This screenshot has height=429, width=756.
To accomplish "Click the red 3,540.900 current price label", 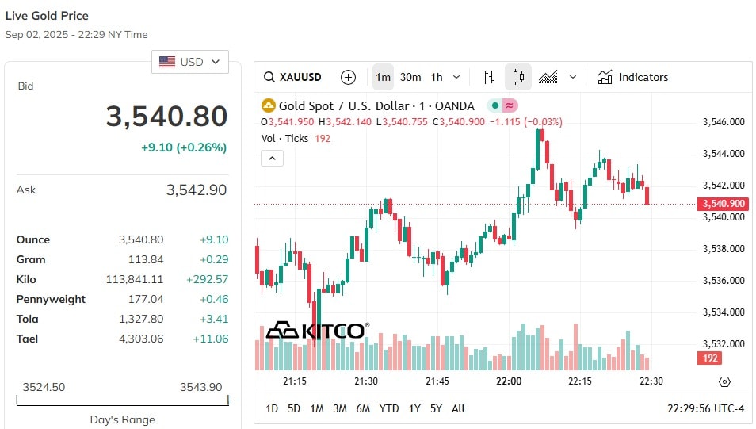I will pyautogui.click(x=724, y=204).
